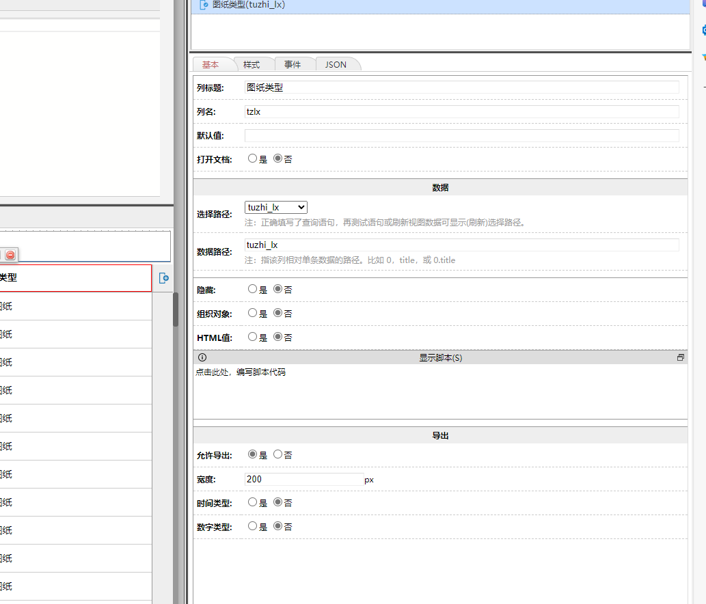Click the 宽度 input field showing 200
706x604 pixels.
[304, 480]
